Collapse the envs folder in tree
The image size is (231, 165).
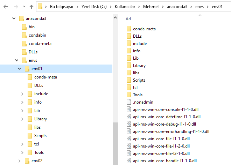[17, 60]
